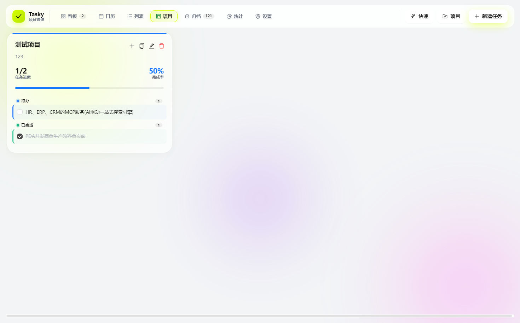520x323 pixels.
Task: Switch to the 看板 tab
Action: tap(73, 16)
